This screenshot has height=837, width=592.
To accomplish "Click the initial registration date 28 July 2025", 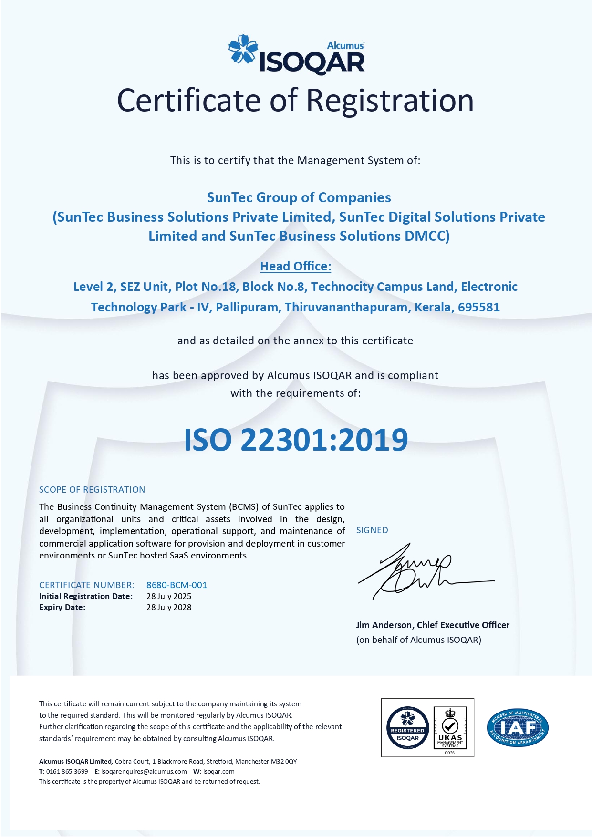I will click(x=169, y=596).
